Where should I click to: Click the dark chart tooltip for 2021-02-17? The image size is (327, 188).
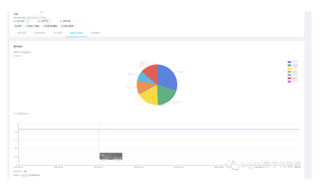(111, 156)
